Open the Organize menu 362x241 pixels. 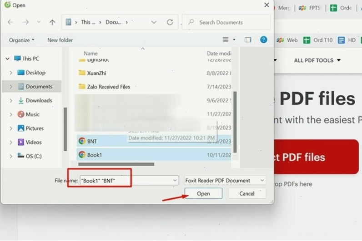(x=21, y=40)
